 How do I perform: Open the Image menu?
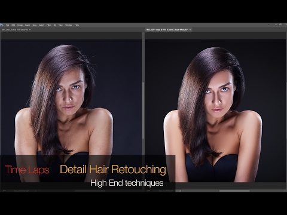[x=20, y=25]
